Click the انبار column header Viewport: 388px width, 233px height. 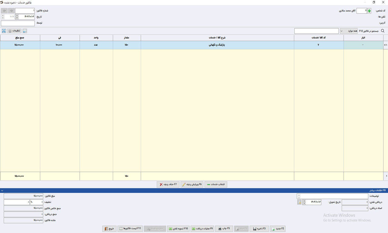point(363,38)
